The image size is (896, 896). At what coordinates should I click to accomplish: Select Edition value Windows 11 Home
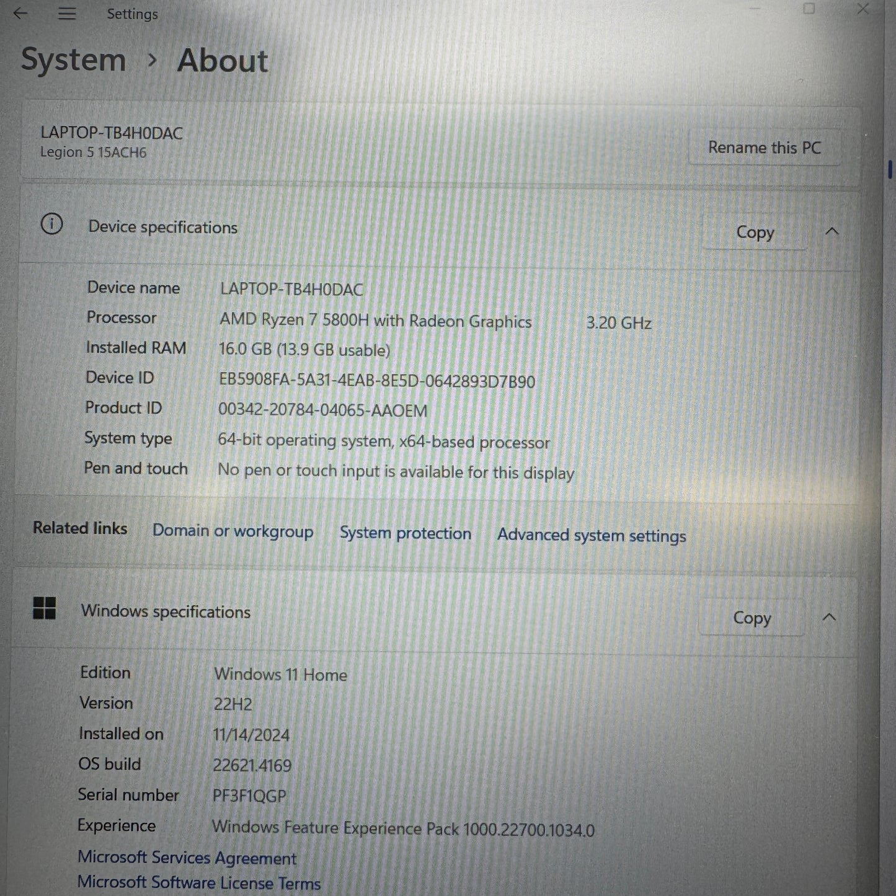[x=280, y=674]
